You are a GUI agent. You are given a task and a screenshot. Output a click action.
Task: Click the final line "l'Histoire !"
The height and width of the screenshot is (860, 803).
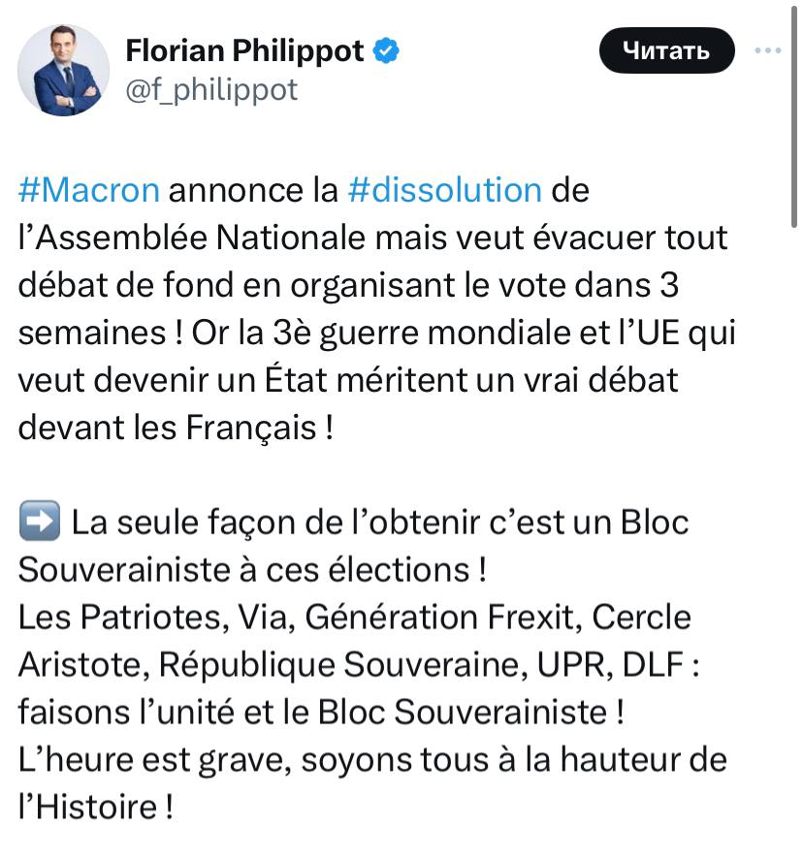(x=95, y=807)
